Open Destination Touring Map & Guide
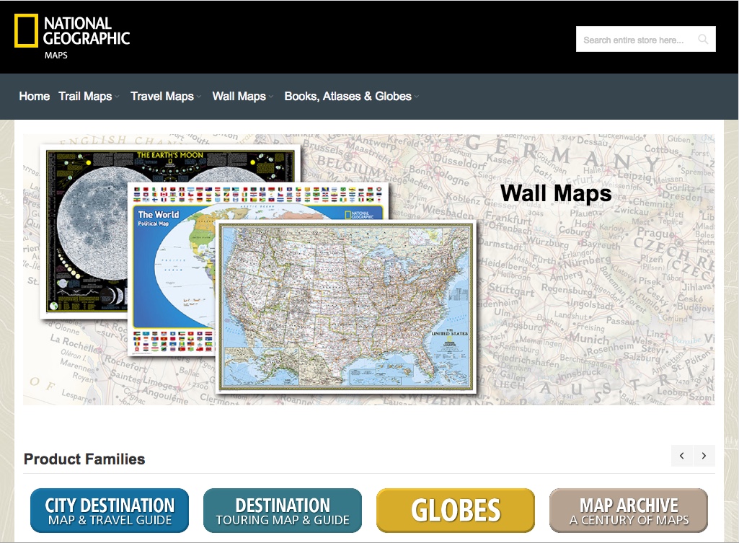The height and width of the screenshot is (543, 739). point(283,511)
